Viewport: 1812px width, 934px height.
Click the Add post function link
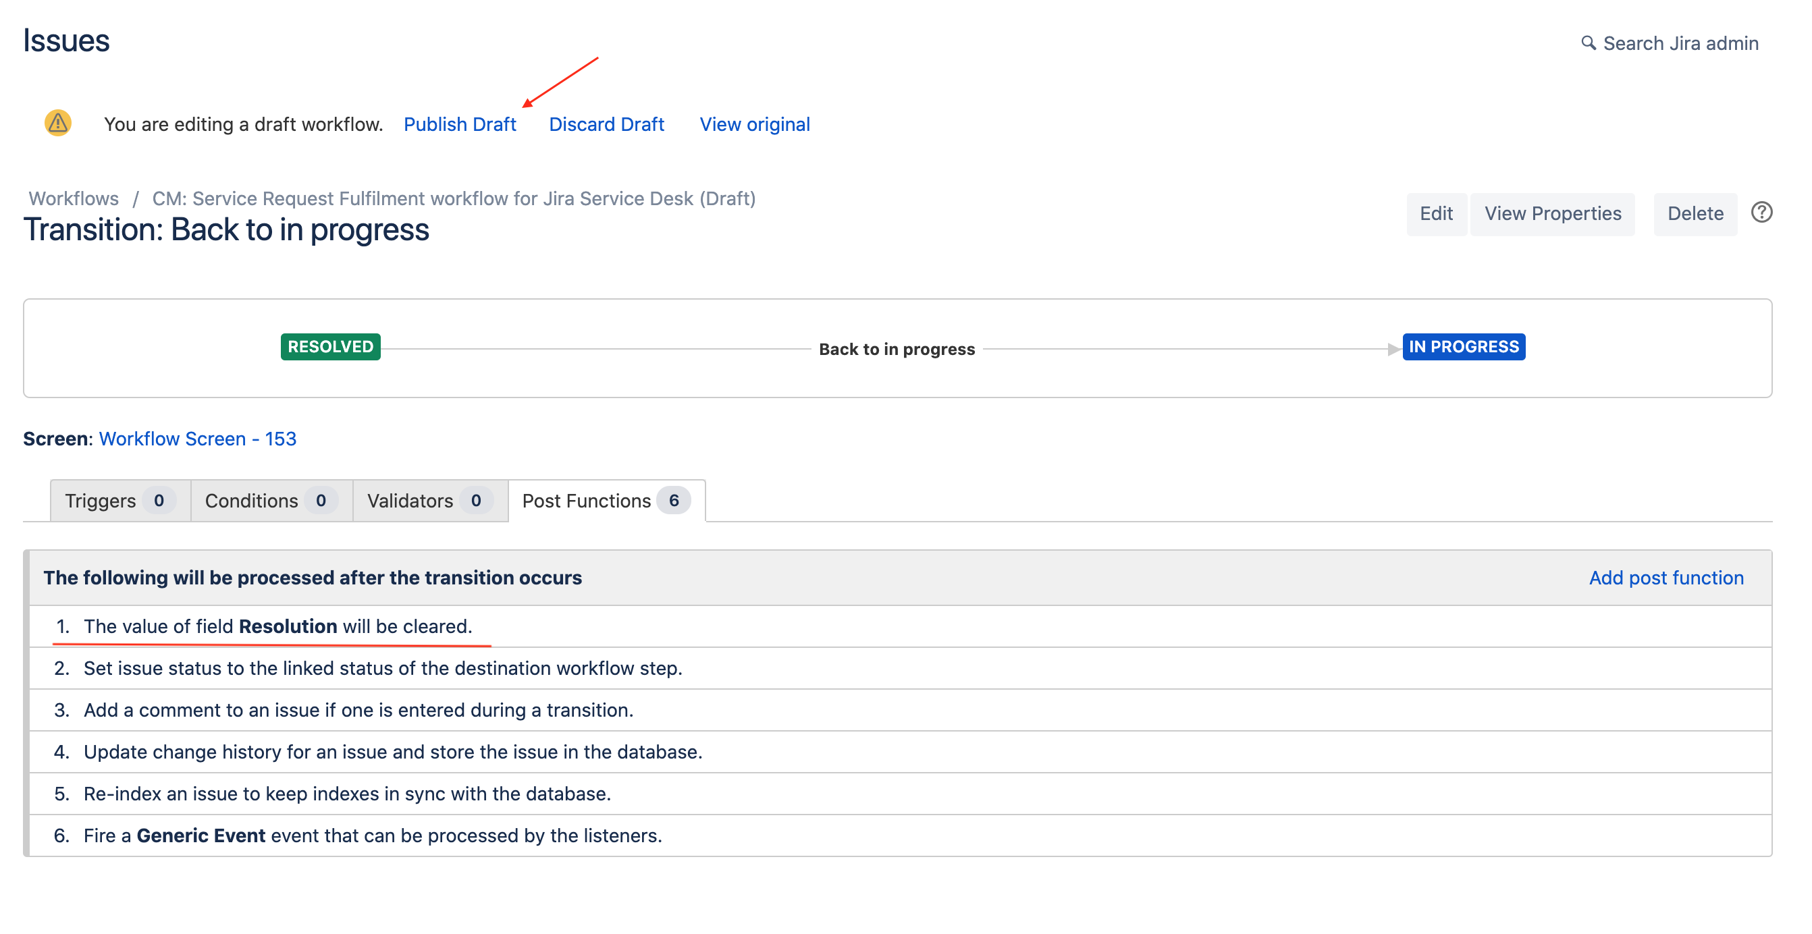coord(1666,578)
